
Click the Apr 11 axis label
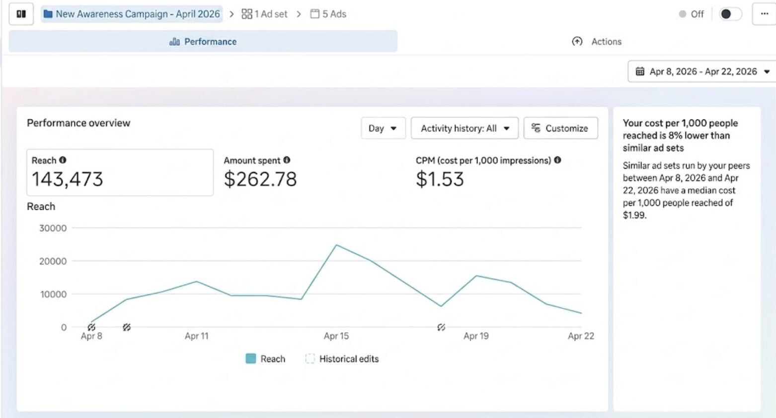197,336
